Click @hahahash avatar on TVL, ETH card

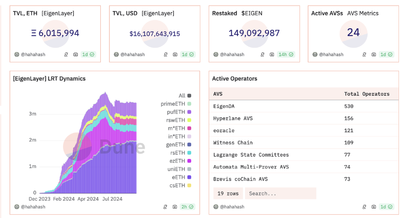coord(17,54)
